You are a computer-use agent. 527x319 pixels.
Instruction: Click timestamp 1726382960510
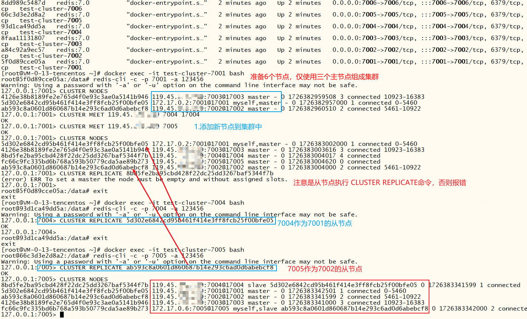312,109
